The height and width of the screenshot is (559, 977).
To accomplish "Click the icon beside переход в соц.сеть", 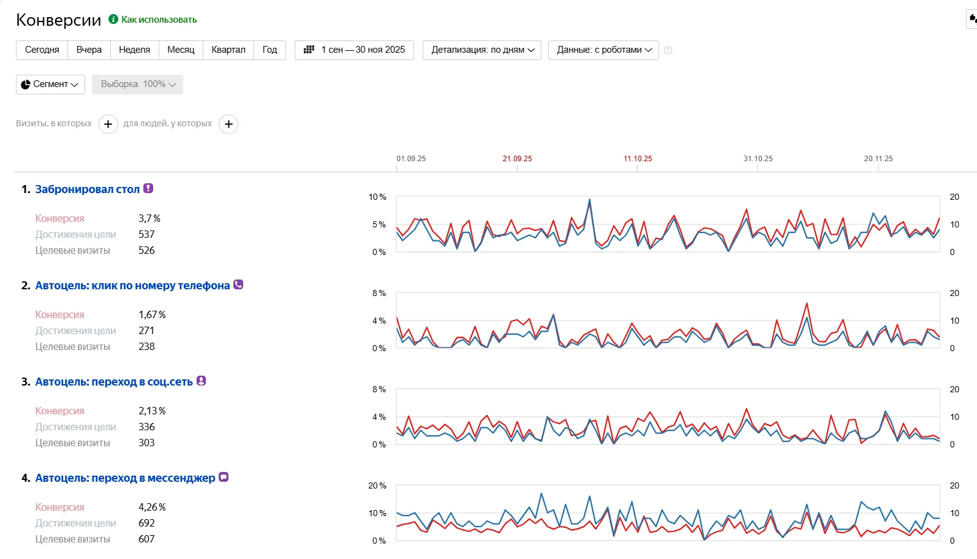I will click(x=201, y=381).
